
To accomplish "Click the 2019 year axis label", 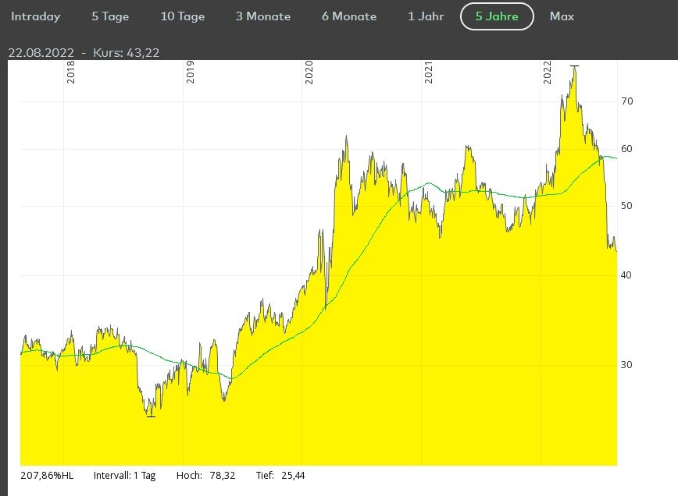I will point(190,72).
